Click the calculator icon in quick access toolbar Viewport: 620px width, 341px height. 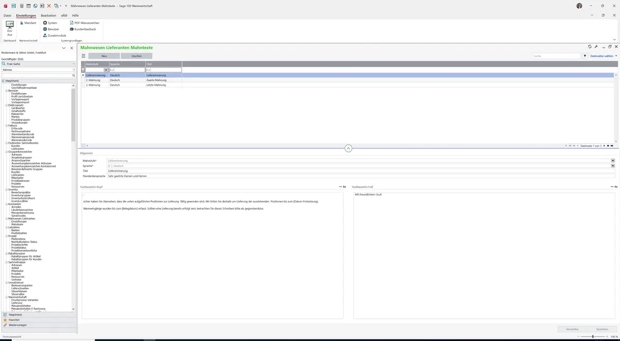[x=21, y=6]
